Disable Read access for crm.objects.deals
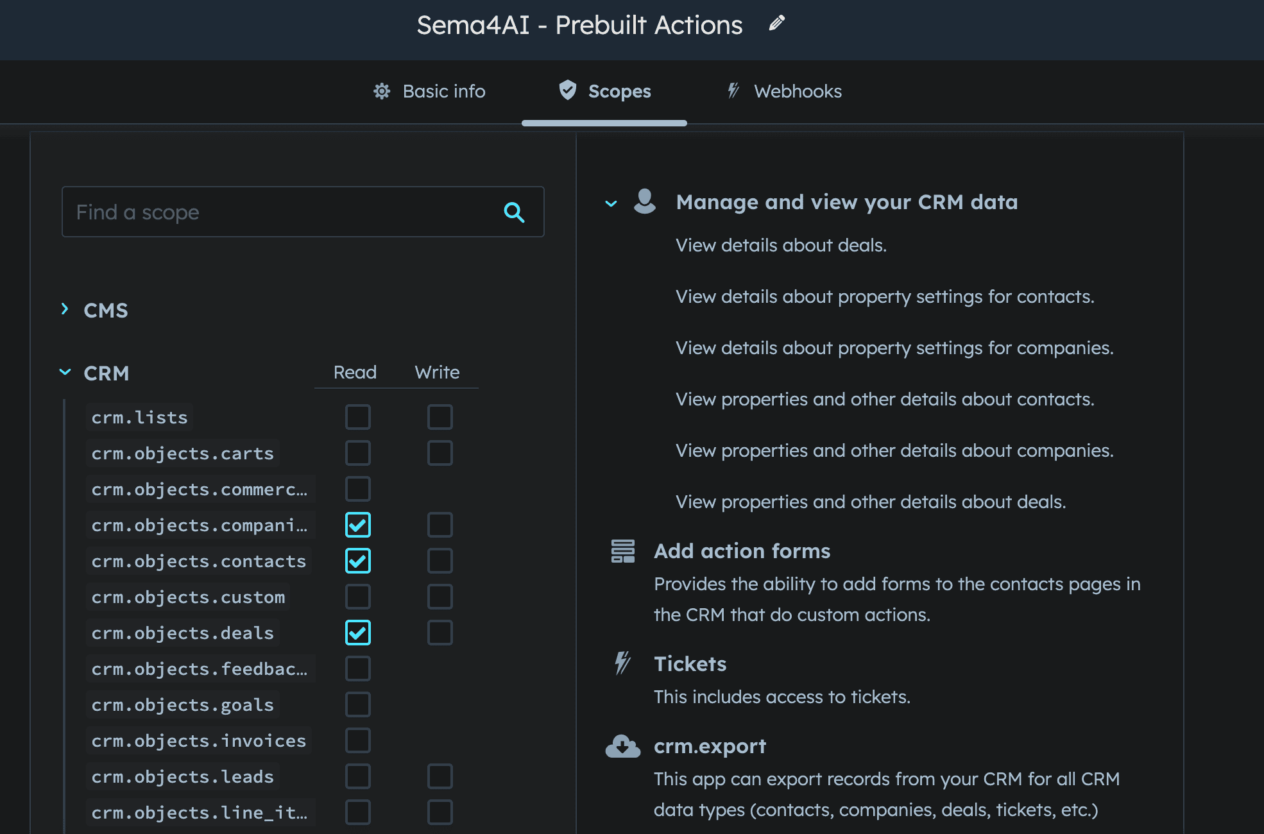The image size is (1264, 834). (357, 632)
